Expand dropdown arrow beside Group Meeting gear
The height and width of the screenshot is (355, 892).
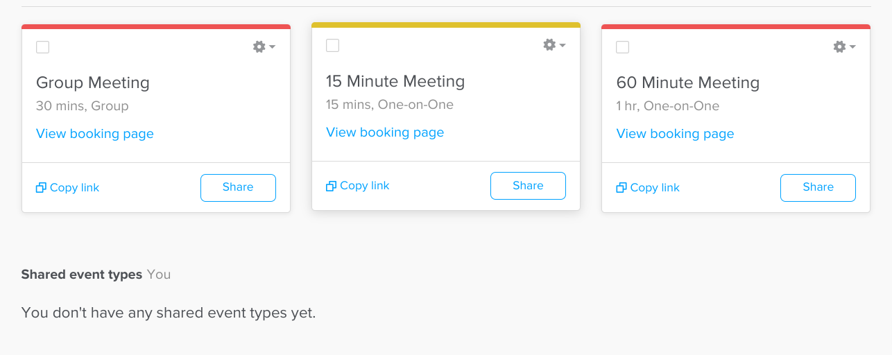click(x=273, y=47)
